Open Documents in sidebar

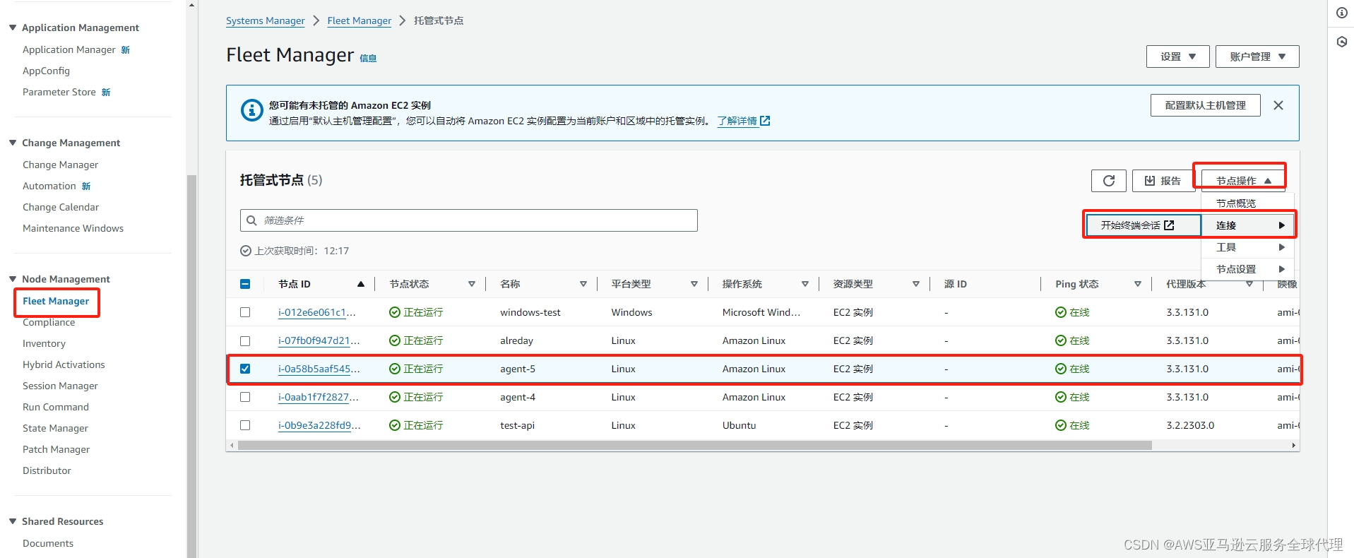click(x=48, y=543)
